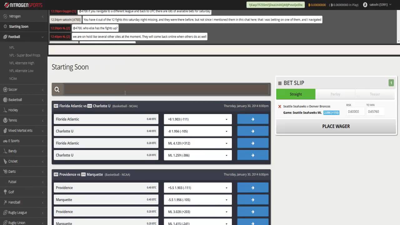Viewport: 400px width, 225px height.
Task: Open the ML 4.120 (+312) odds dropdown
Action: tap(198, 143)
